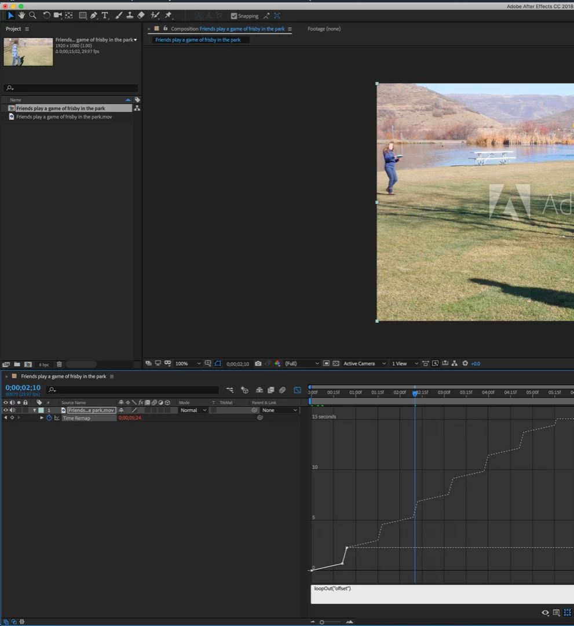
Task: Select the Zoom magnifier tool
Action: 32,15
